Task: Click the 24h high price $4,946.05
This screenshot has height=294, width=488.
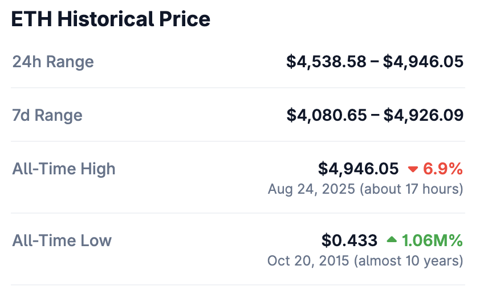Action: (423, 62)
